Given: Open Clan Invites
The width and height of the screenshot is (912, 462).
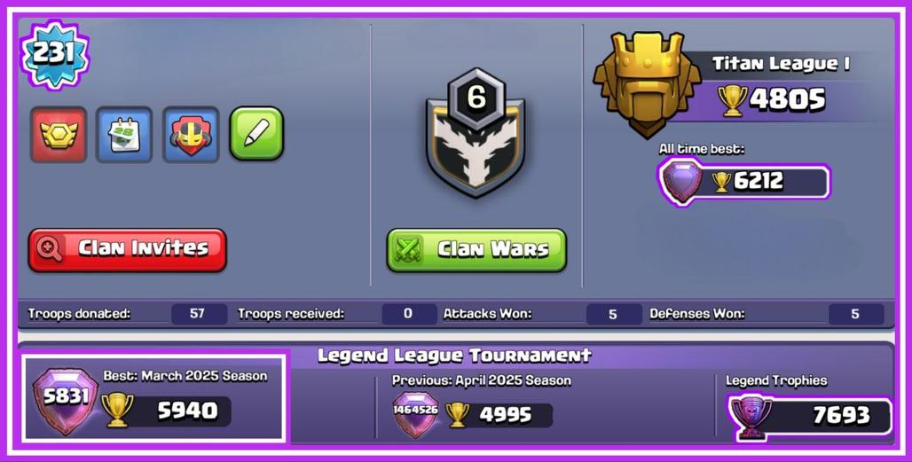Looking at the screenshot, I should click(x=128, y=250).
